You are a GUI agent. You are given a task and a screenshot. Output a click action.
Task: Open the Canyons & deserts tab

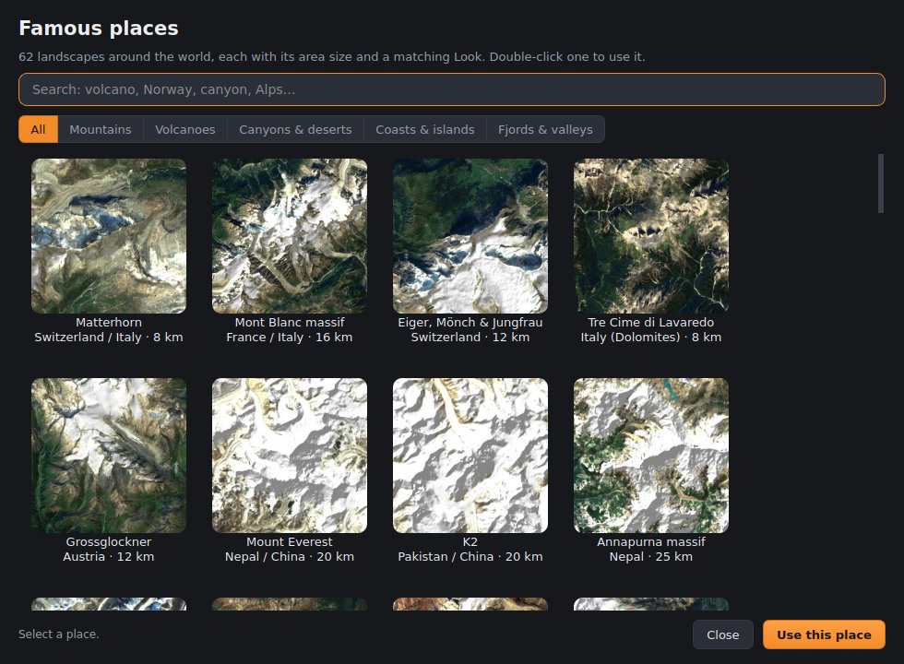(x=295, y=129)
